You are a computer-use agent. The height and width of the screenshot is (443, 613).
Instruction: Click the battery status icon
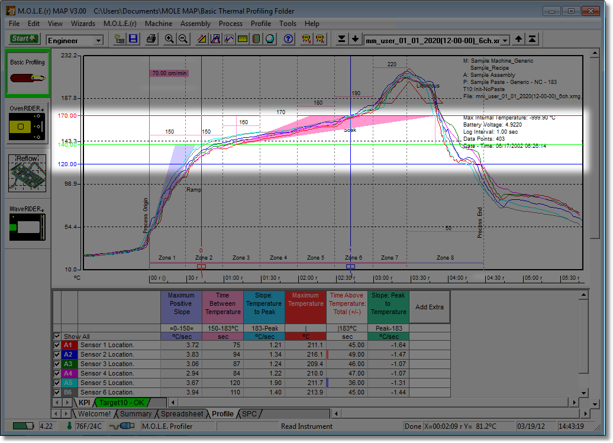[23, 426]
